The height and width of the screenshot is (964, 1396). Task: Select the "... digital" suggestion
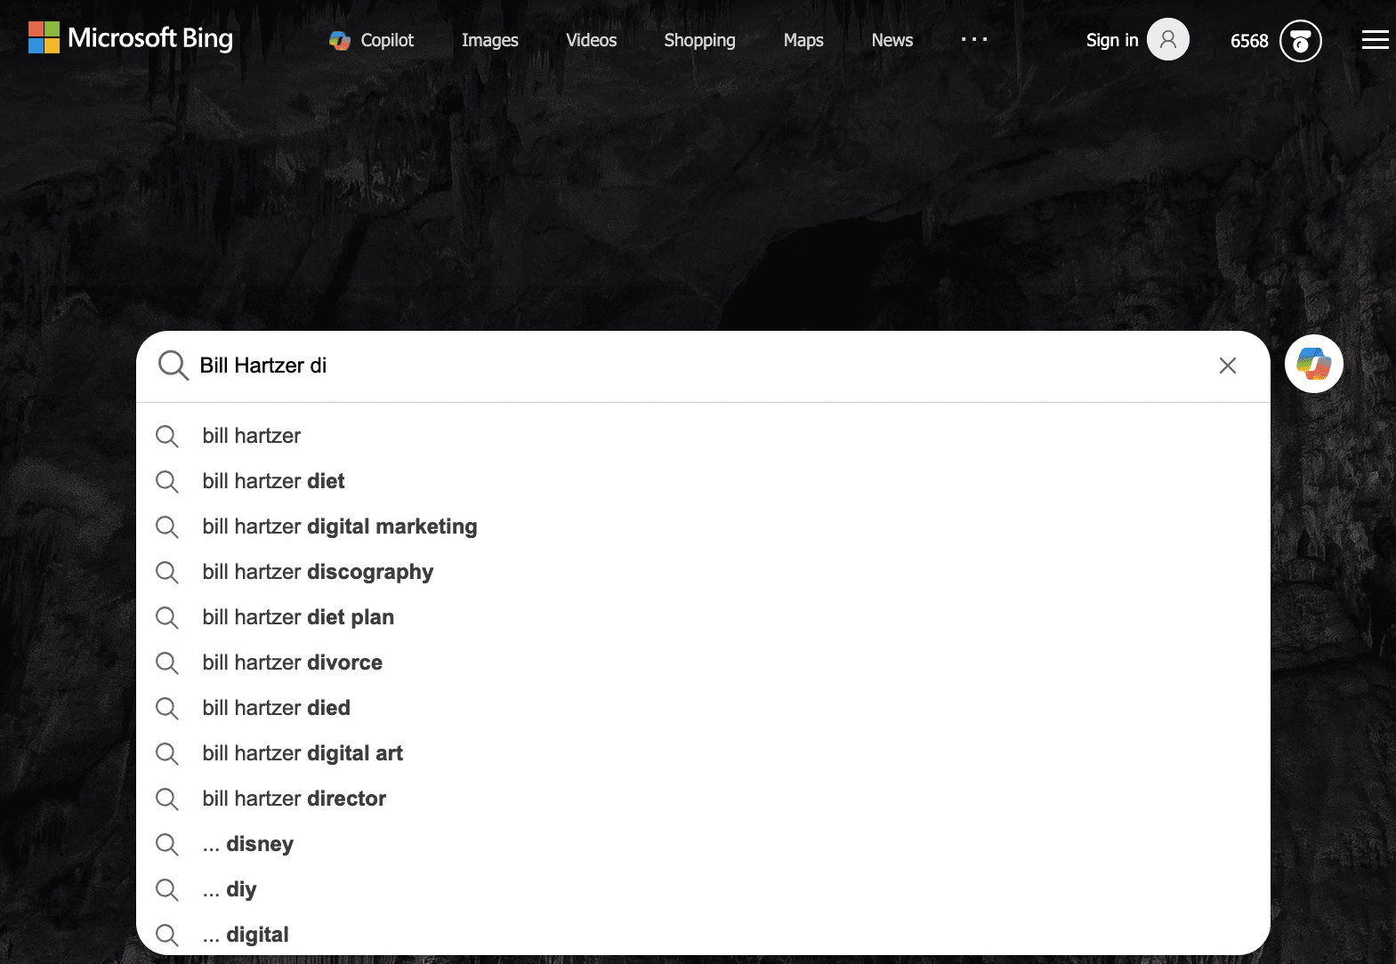703,934
